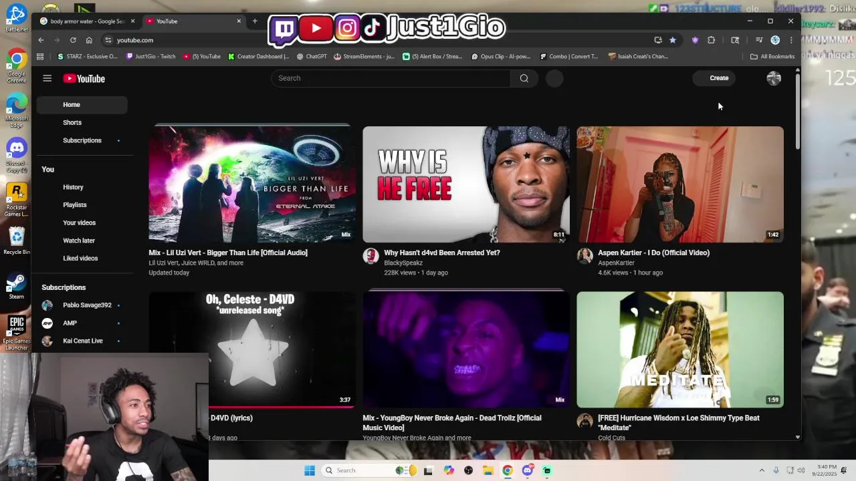Open Epic Games Launcher desktop icon
856x481 pixels.
click(x=17, y=332)
